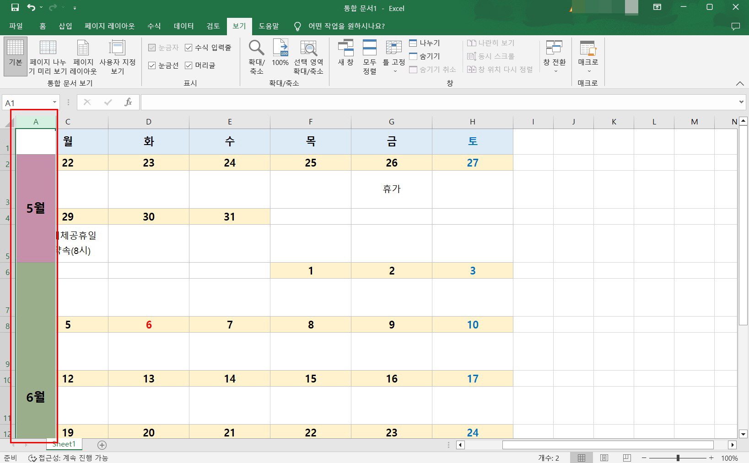
Task: Open Ribbon Display Options in title bar
Action: [657, 7]
